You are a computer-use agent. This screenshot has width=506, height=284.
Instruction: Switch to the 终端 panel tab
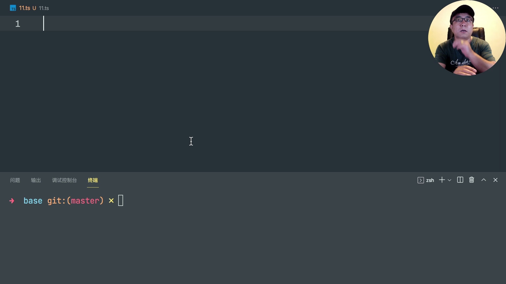click(x=93, y=180)
